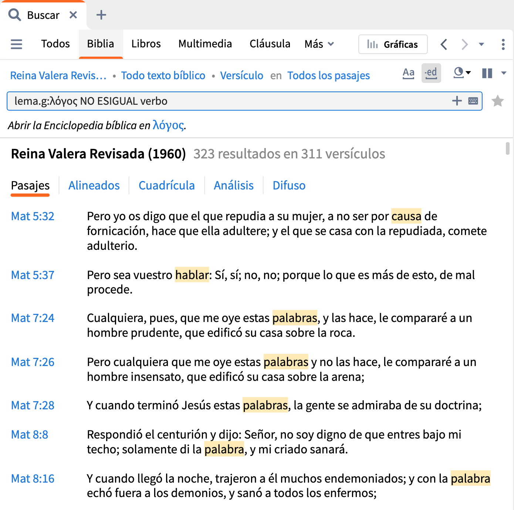Screen dimensions: 514x510
Task: Close the Buscar tab
Action: [73, 15]
